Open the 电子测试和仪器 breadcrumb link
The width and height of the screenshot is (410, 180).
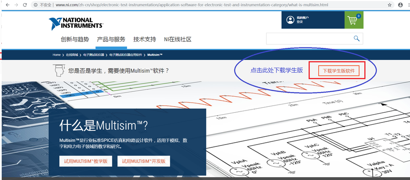[x=94, y=55]
